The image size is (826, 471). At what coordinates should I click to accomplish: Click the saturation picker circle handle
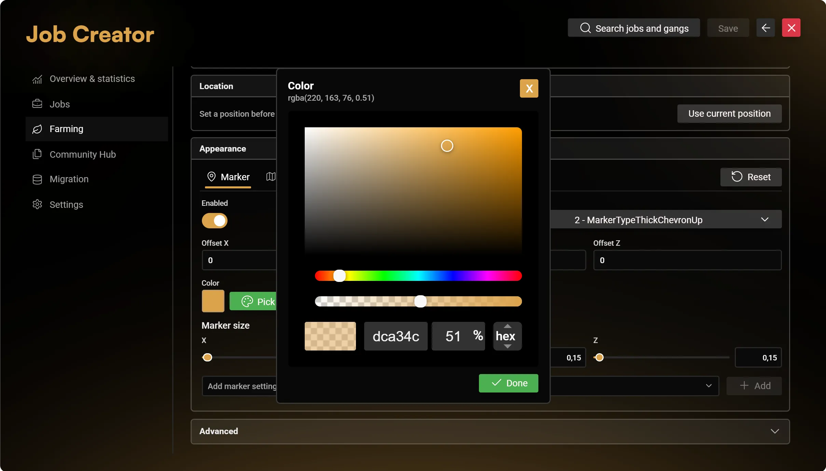coord(447,146)
